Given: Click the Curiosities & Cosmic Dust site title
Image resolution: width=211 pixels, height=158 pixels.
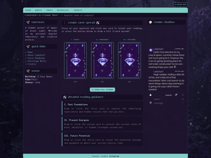Looking at the screenshot, I should click(x=42, y=15).
